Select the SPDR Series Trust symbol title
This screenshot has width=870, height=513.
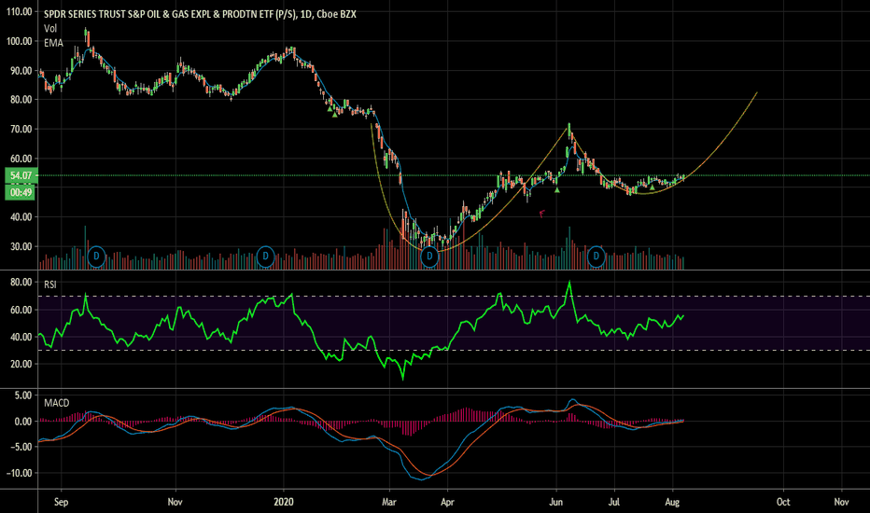pos(200,14)
